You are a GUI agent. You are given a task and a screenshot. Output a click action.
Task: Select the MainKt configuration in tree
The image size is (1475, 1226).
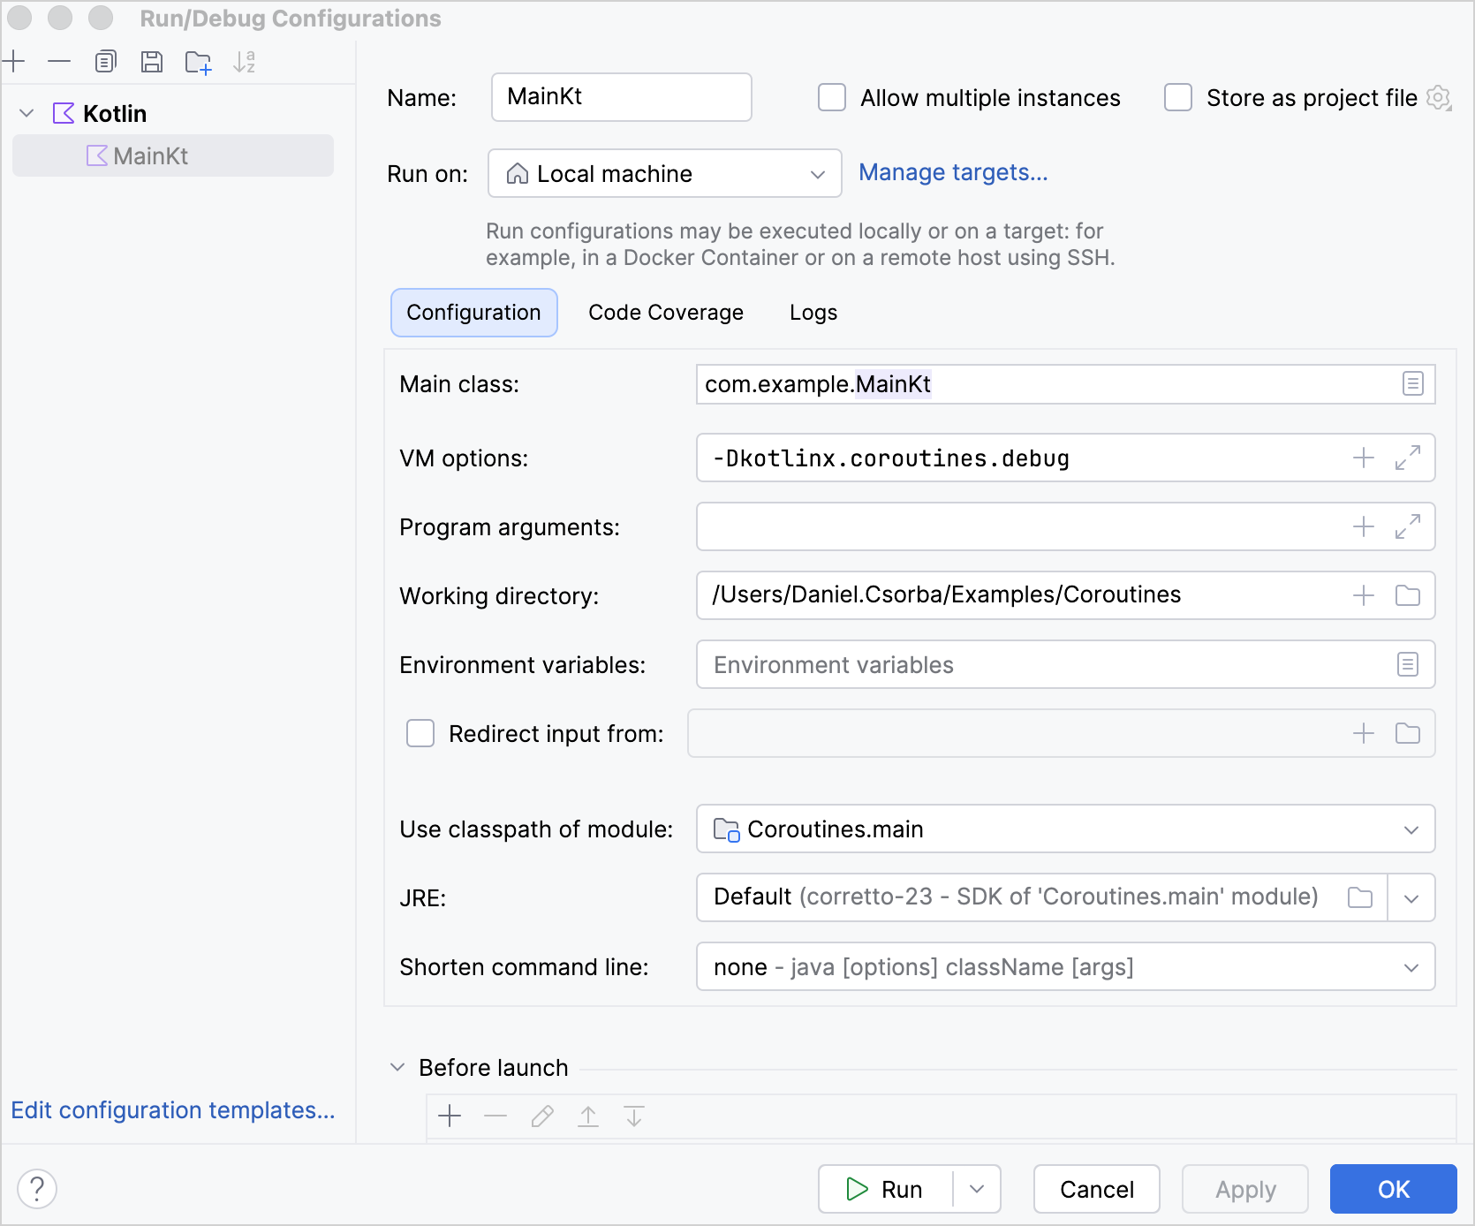point(173,155)
